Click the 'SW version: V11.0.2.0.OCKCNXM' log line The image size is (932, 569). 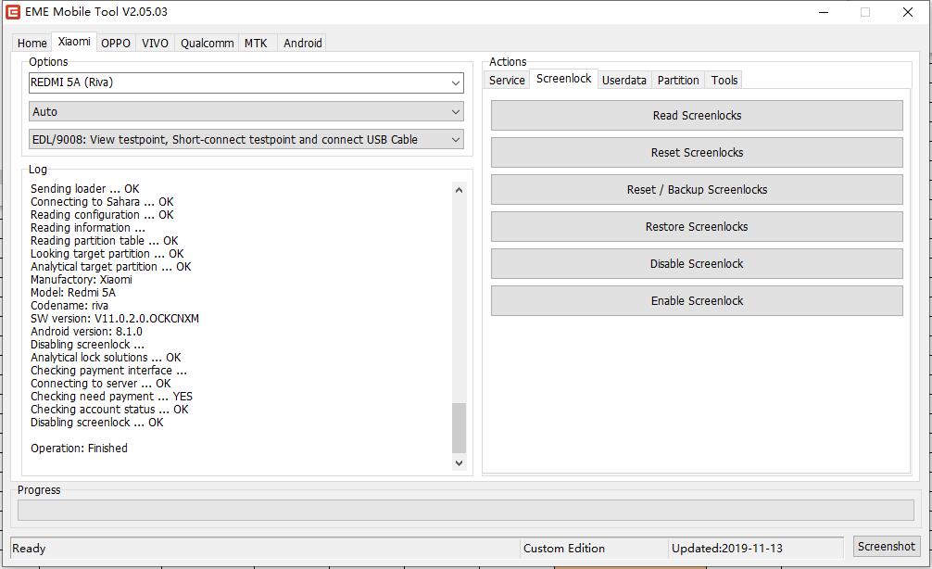tap(115, 319)
